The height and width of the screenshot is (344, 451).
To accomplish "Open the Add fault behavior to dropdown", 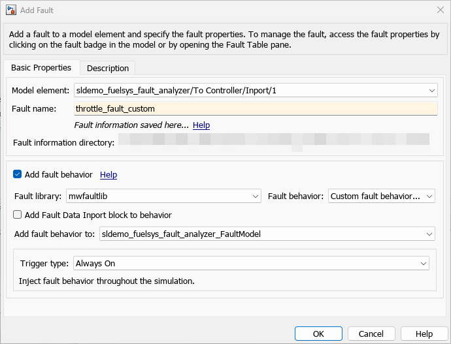I will (x=267, y=234).
